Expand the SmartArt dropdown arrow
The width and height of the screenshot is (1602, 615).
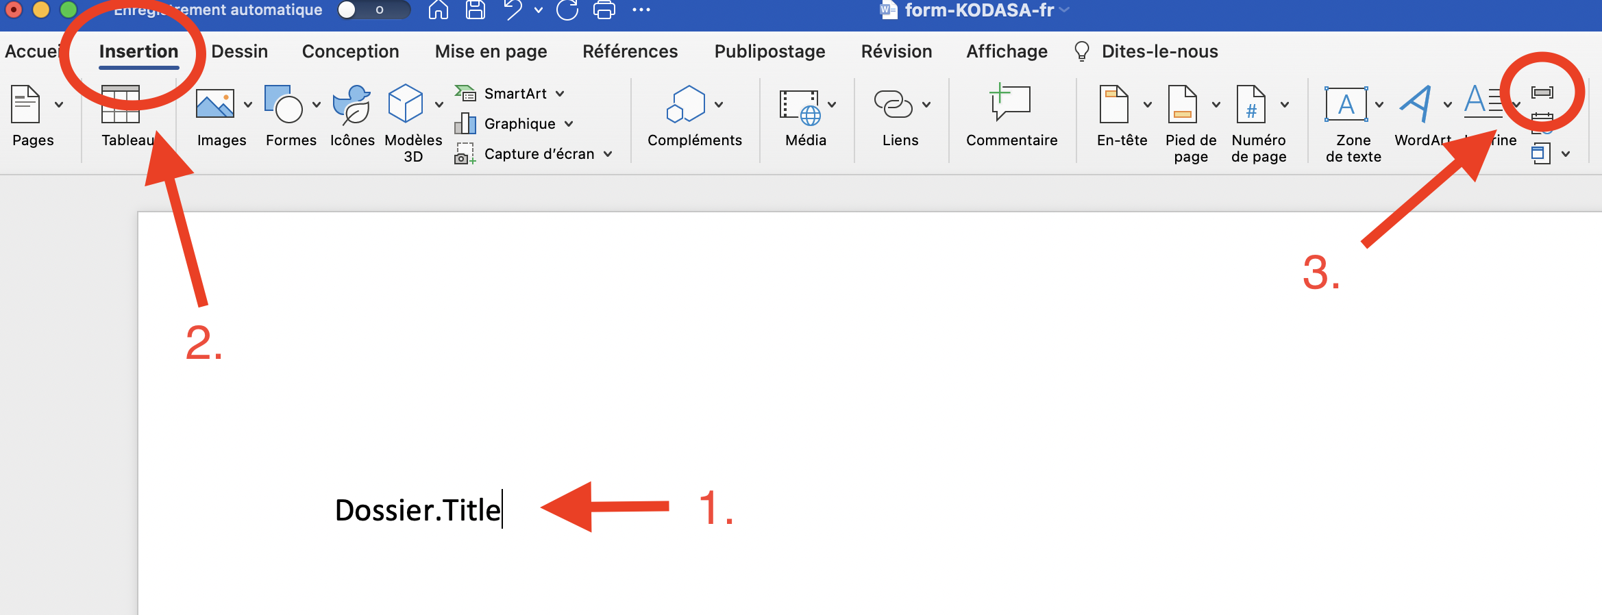[x=560, y=94]
